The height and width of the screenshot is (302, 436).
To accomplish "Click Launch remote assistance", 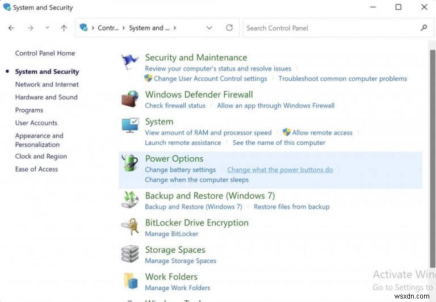I will click(183, 142).
